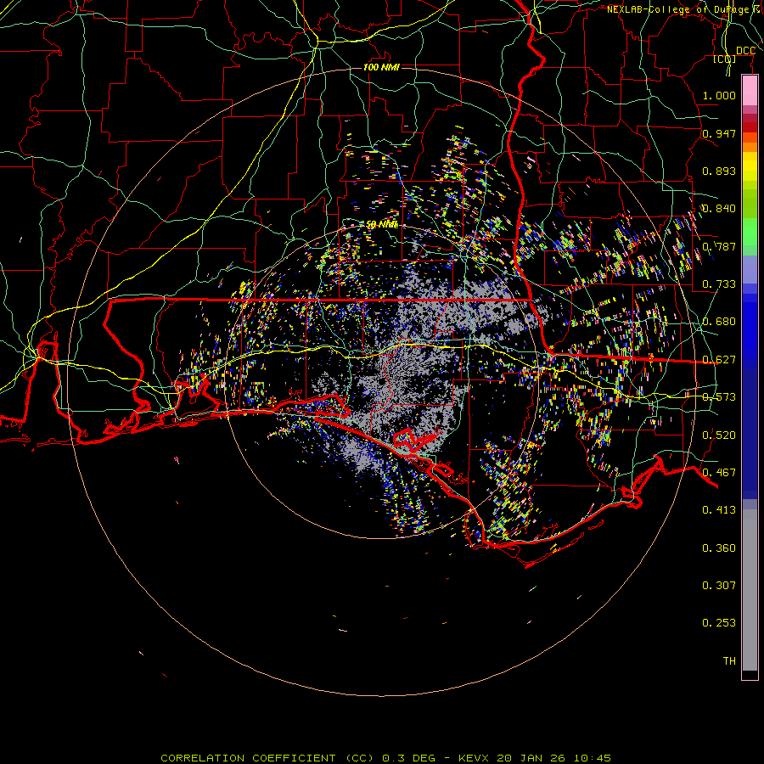Image resolution: width=764 pixels, height=764 pixels.
Task: Click the 0.467 legend value
Action: [x=719, y=473]
